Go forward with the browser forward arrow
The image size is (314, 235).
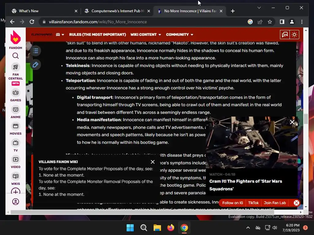22,22
